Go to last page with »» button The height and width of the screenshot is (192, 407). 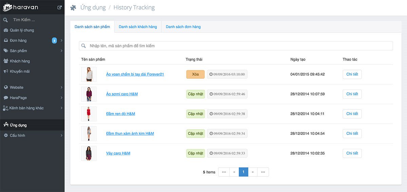(263, 172)
